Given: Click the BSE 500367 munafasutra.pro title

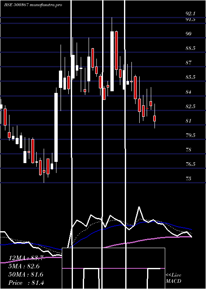Looking at the screenshot, I should (x=33, y=5).
